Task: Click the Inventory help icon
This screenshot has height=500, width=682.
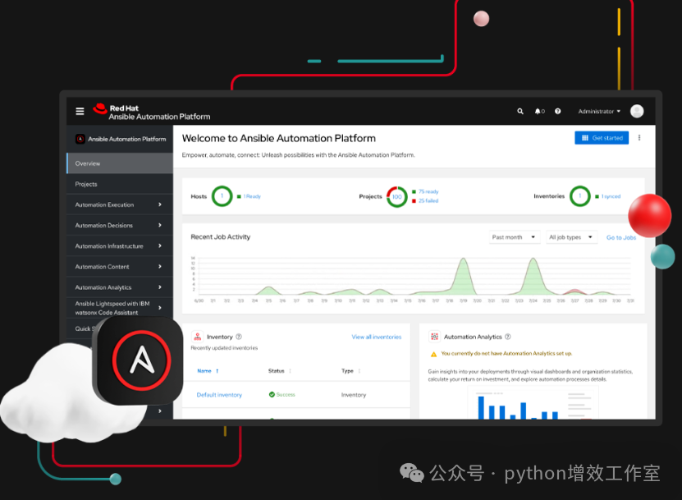Action: coord(239,337)
